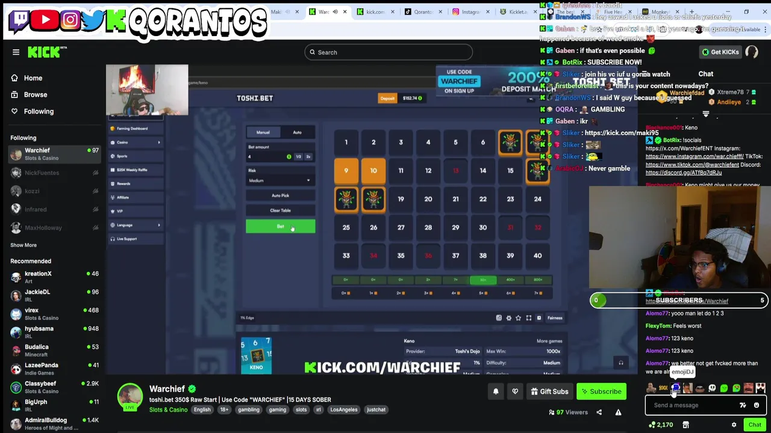The width and height of the screenshot is (771, 433).
Task: Collapse chat panel arrow icon
Action: [706, 113]
